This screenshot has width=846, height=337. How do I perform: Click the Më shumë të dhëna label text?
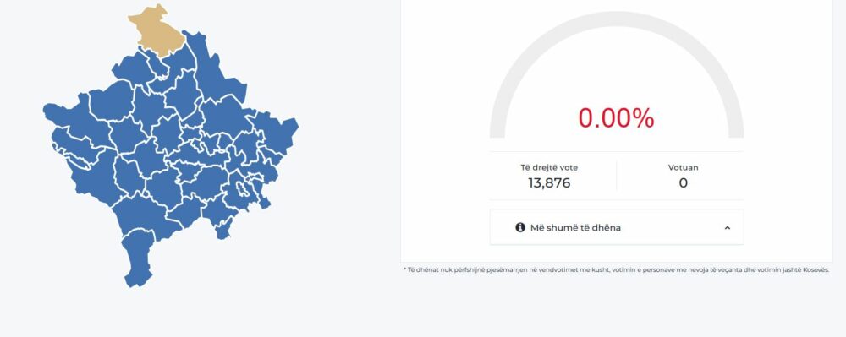click(575, 227)
